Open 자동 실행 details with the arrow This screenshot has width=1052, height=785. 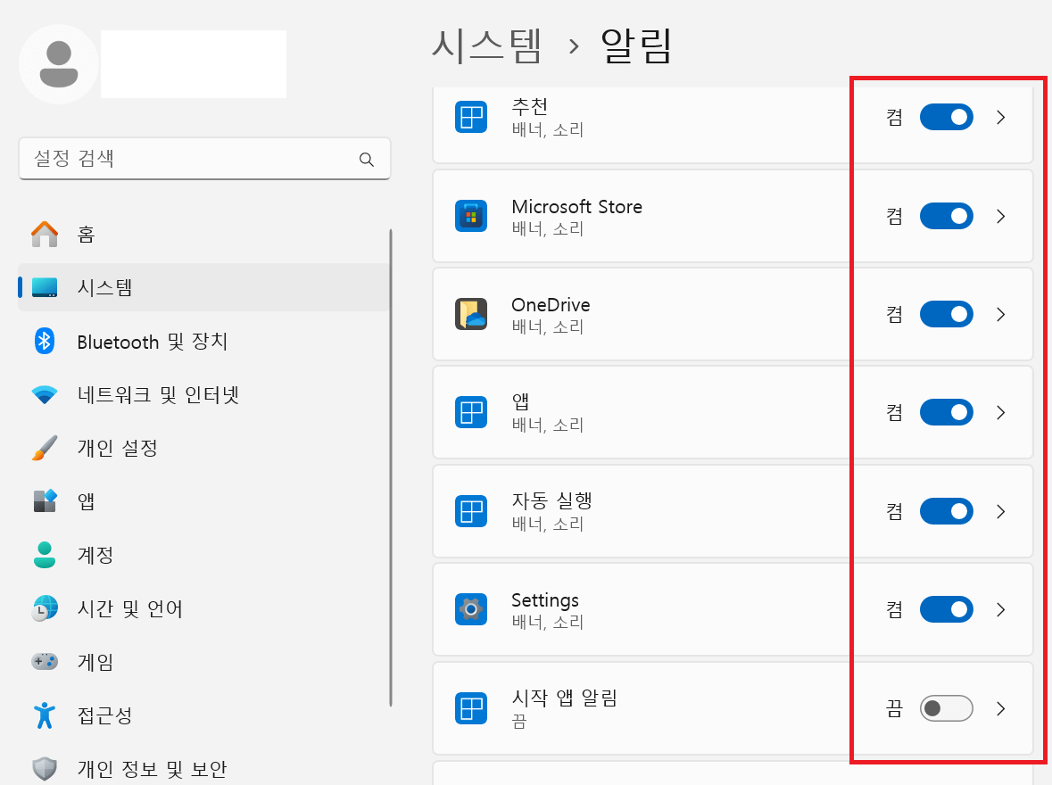1000,511
